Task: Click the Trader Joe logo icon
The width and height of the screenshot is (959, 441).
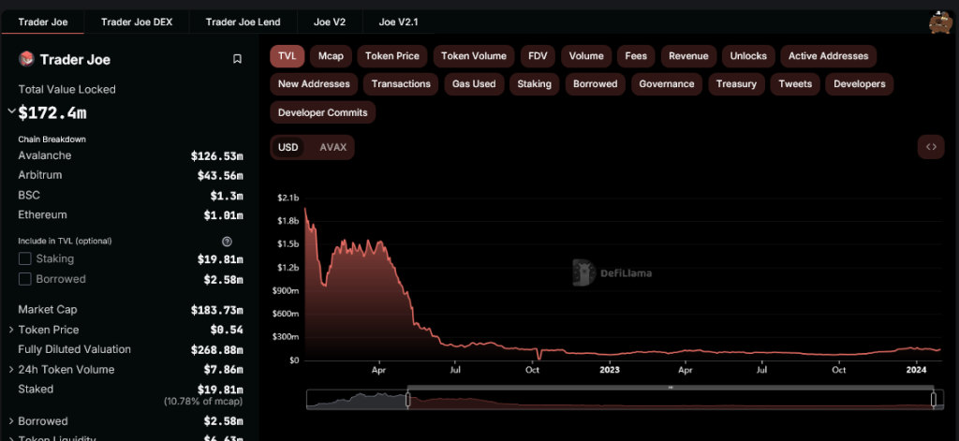Action: (26, 59)
